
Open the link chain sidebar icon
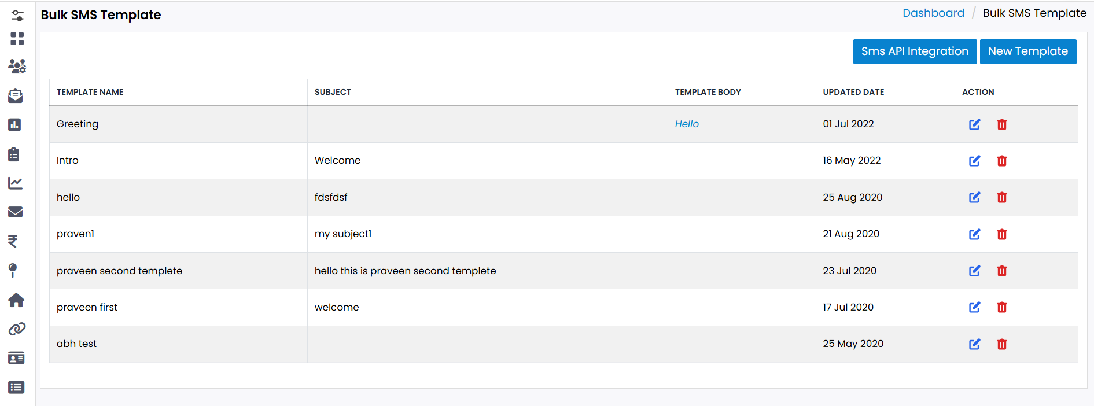(x=16, y=329)
